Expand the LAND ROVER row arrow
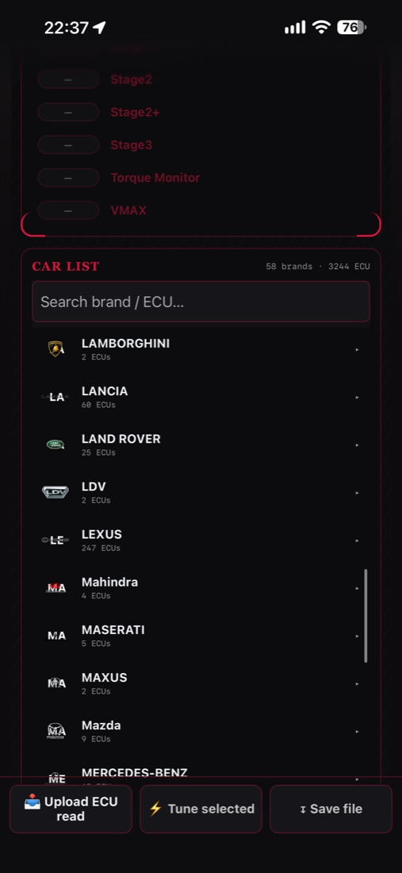Viewport: 402px width, 873px height. click(357, 445)
